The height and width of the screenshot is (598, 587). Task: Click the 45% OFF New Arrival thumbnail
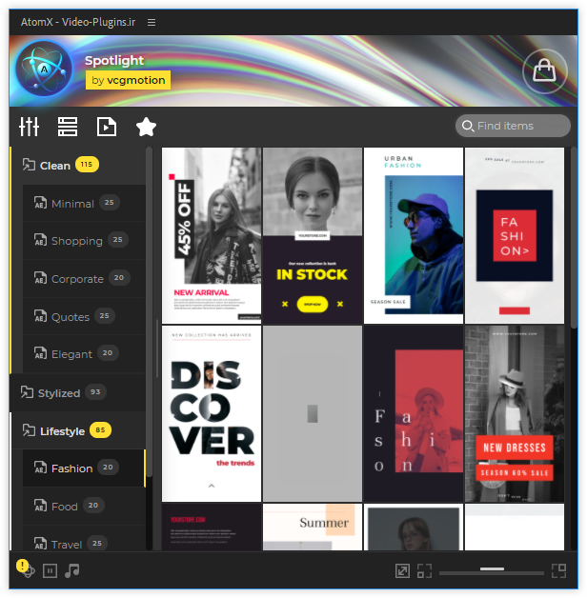pos(212,236)
